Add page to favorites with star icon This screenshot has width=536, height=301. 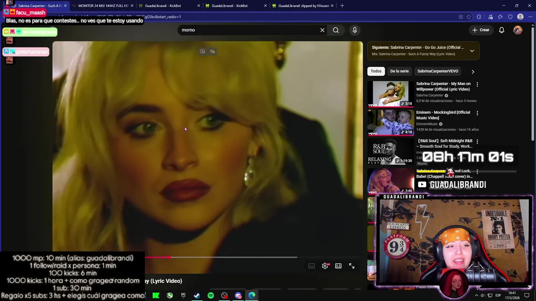pos(469,17)
